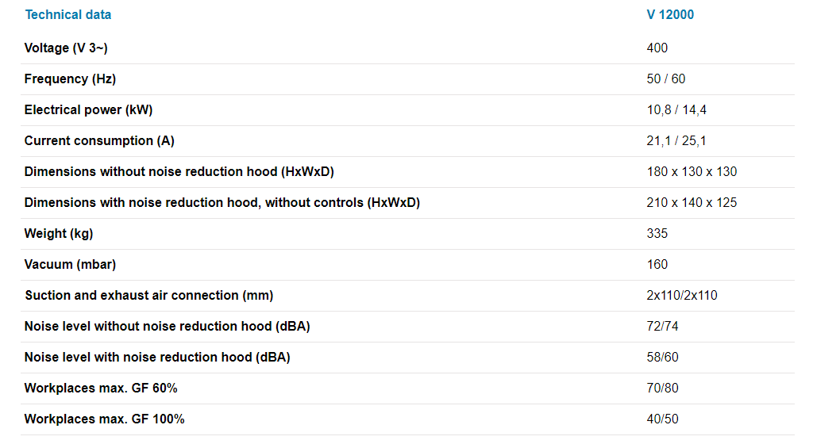Click the 'V 12000' column header
This screenshot has height=444, width=813.
coord(670,14)
